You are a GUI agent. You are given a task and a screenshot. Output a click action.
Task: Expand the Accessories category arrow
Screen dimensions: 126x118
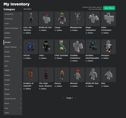(x=21, y=14)
